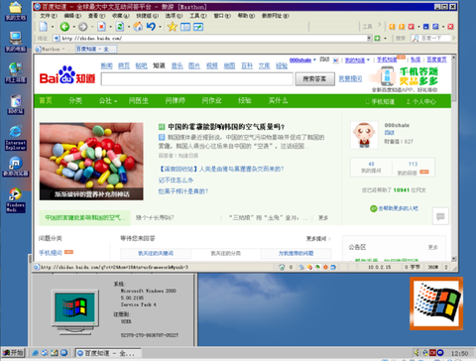476x361 pixels.
Task: Click the New page toolbar icon
Action: pyautogui.click(x=44, y=27)
